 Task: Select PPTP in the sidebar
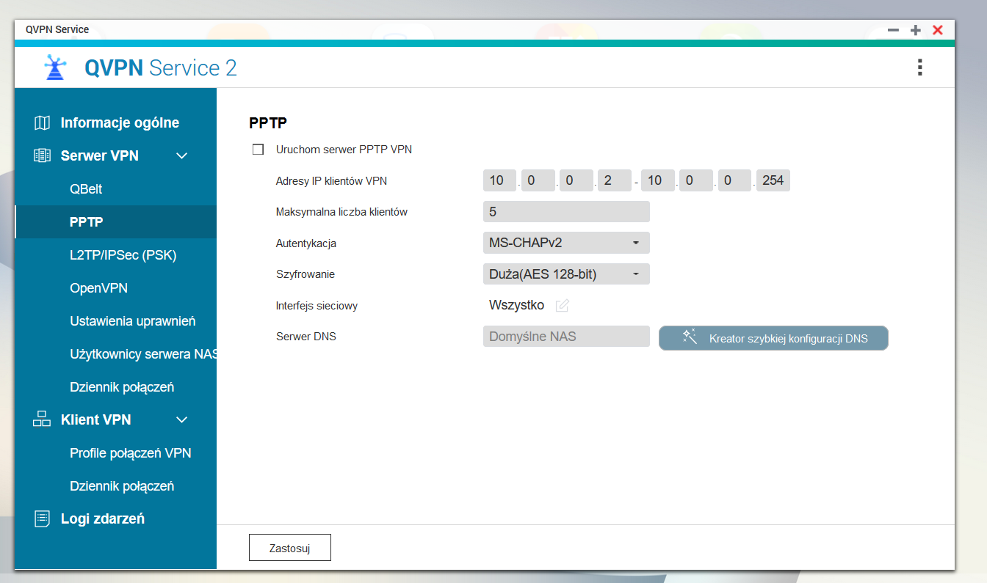coord(115,221)
